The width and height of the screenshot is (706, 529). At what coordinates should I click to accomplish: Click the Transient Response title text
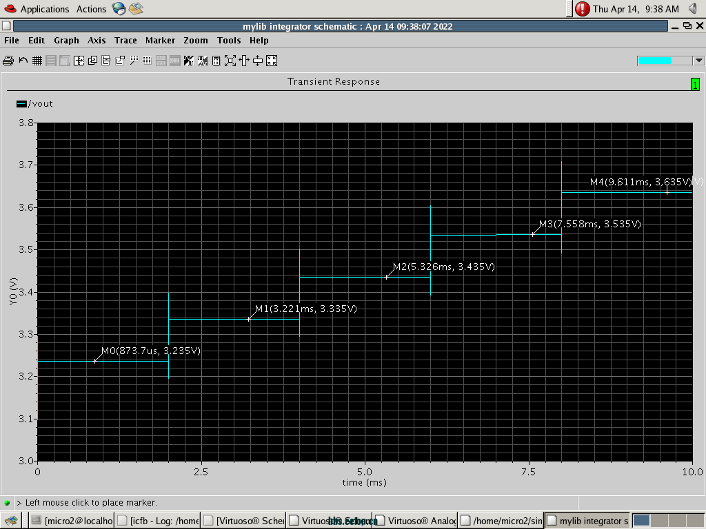pos(334,81)
